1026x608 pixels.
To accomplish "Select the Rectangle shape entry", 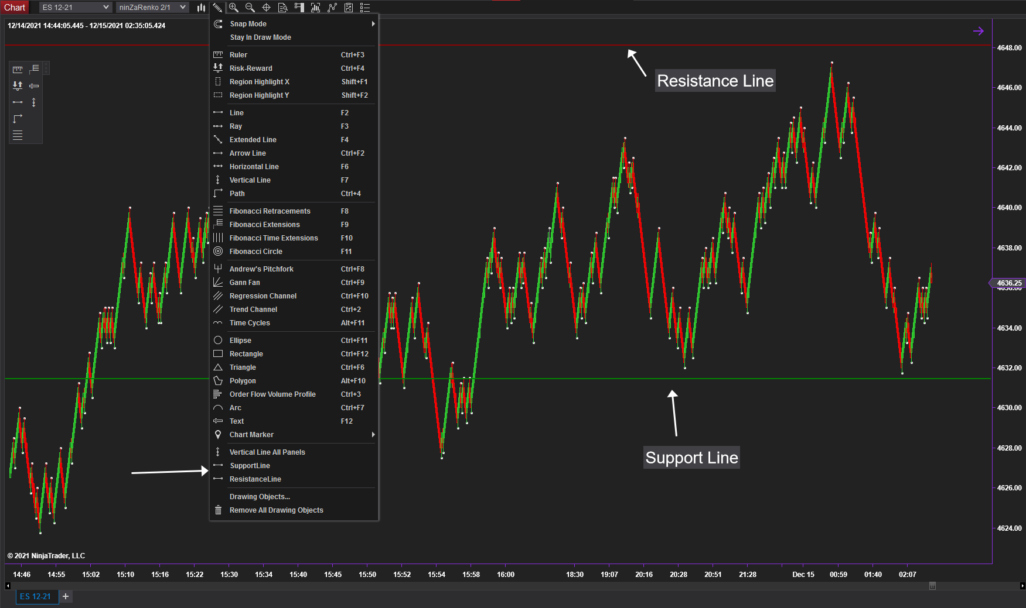I will (294, 354).
